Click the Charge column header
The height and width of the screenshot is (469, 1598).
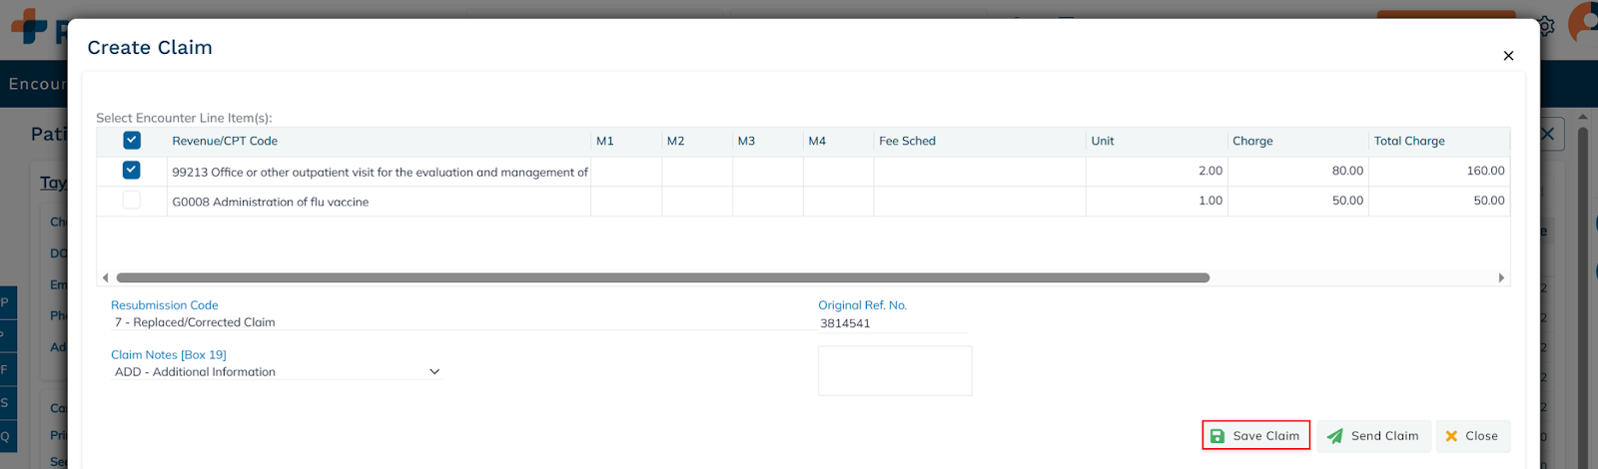tap(1252, 141)
